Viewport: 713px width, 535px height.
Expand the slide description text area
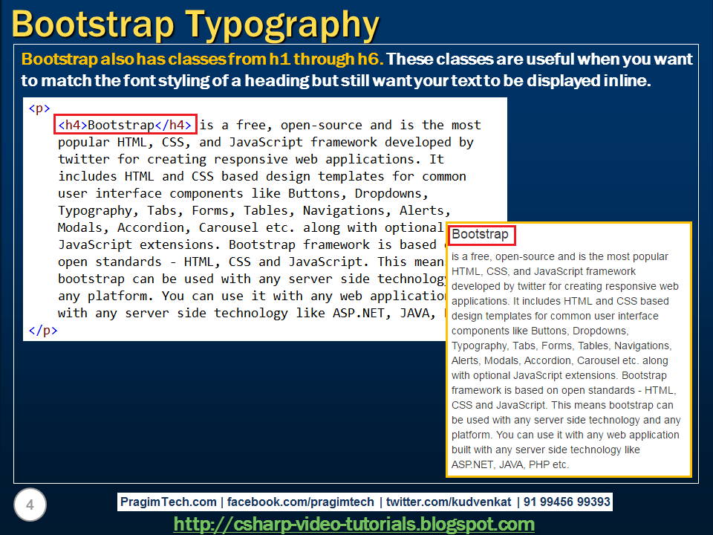pyautogui.click(x=356, y=68)
